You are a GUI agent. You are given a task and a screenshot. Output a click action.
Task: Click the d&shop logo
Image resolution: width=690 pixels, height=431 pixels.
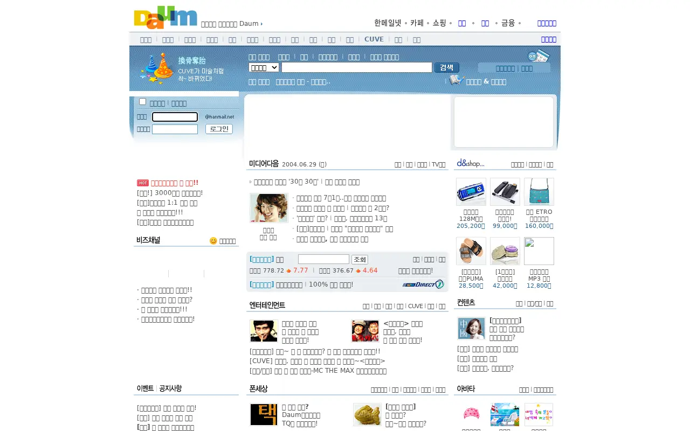click(x=471, y=163)
